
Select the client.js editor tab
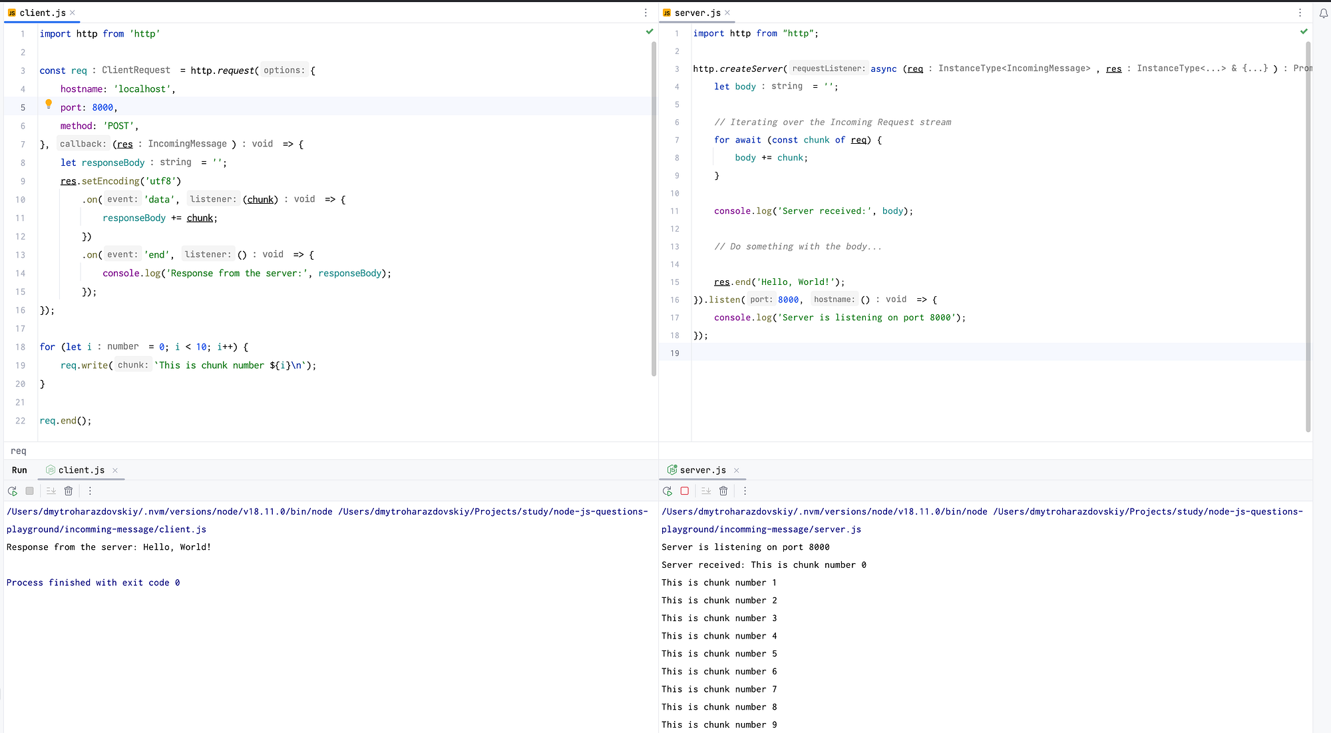42,13
